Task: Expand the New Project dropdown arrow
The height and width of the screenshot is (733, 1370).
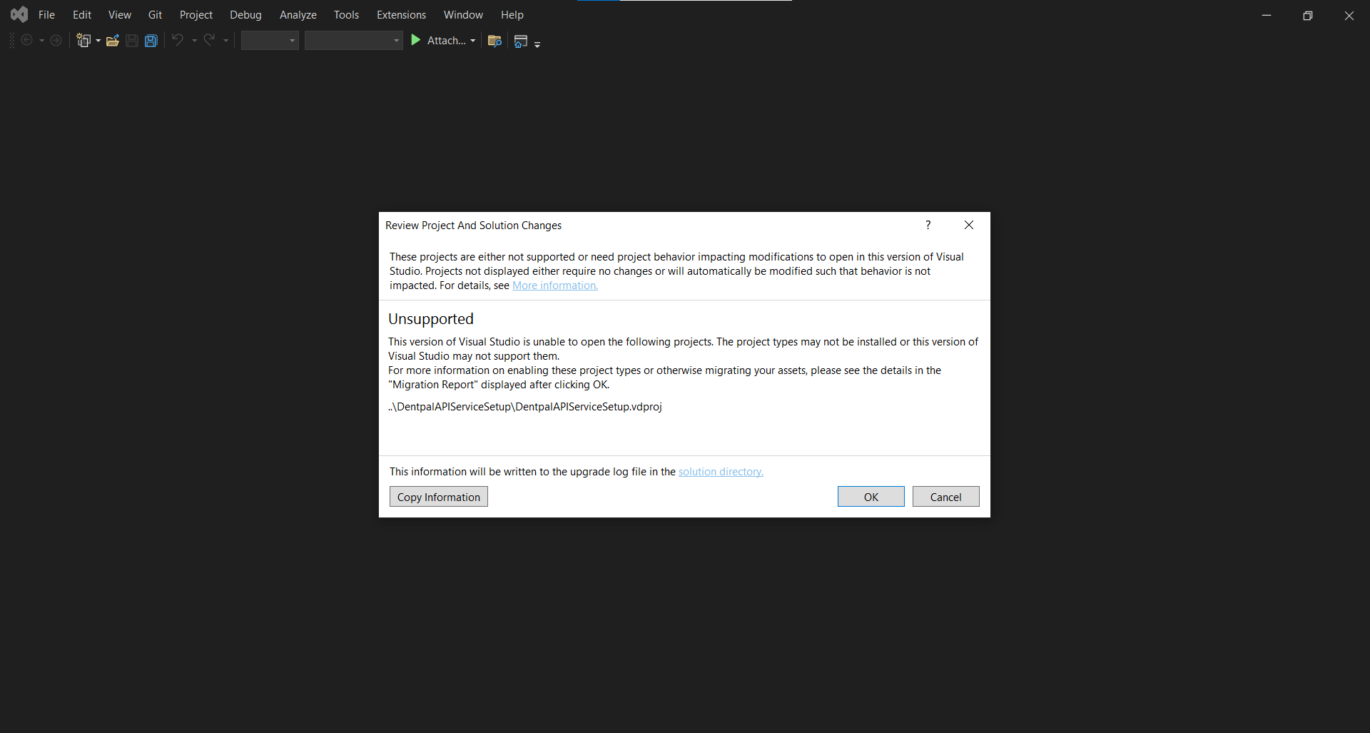Action: point(98,41)
